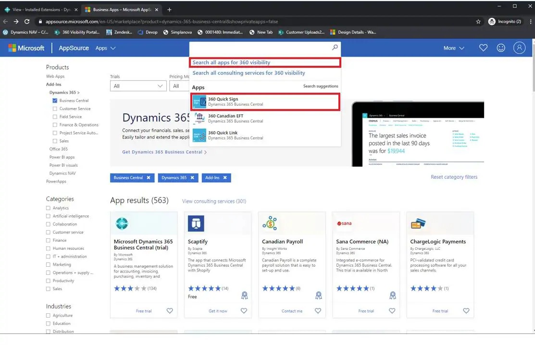Open the 360 Visibility Portal bookmark
This screenshot has width=535, height=345.
(x=77, y=32)
